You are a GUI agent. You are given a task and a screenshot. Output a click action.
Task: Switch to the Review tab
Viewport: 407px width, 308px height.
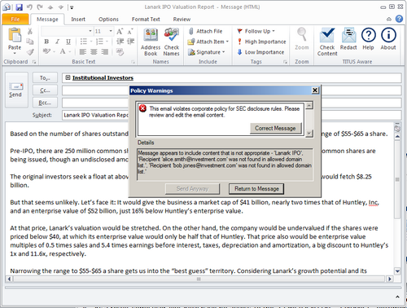click(182, 20)
